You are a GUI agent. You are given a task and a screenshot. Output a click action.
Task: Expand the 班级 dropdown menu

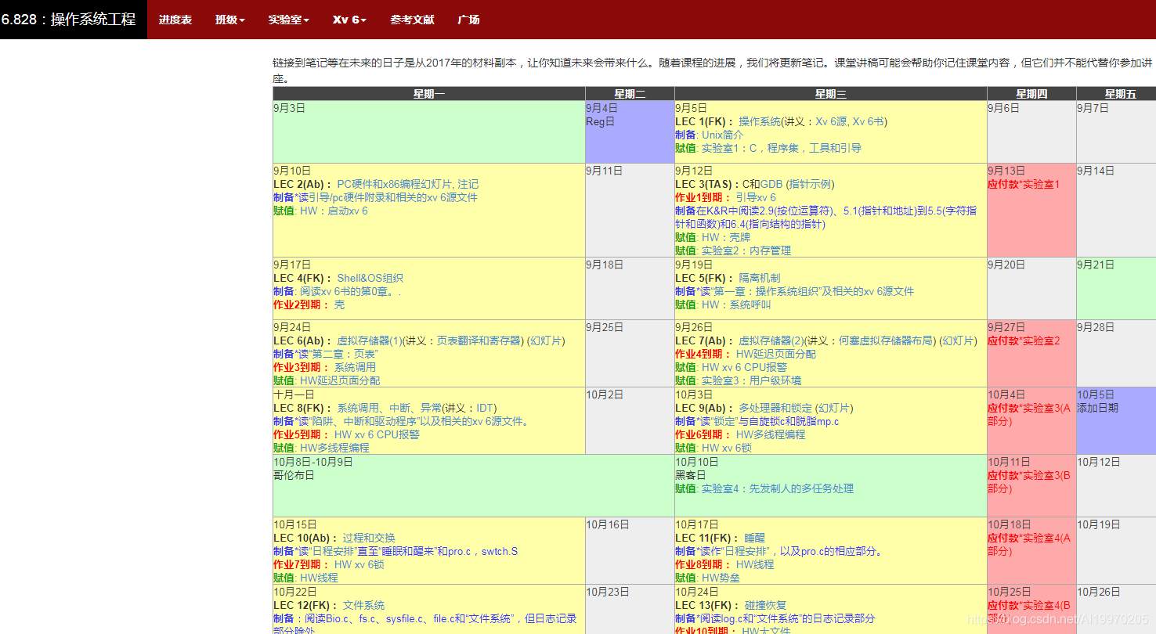tap(230, 20)
